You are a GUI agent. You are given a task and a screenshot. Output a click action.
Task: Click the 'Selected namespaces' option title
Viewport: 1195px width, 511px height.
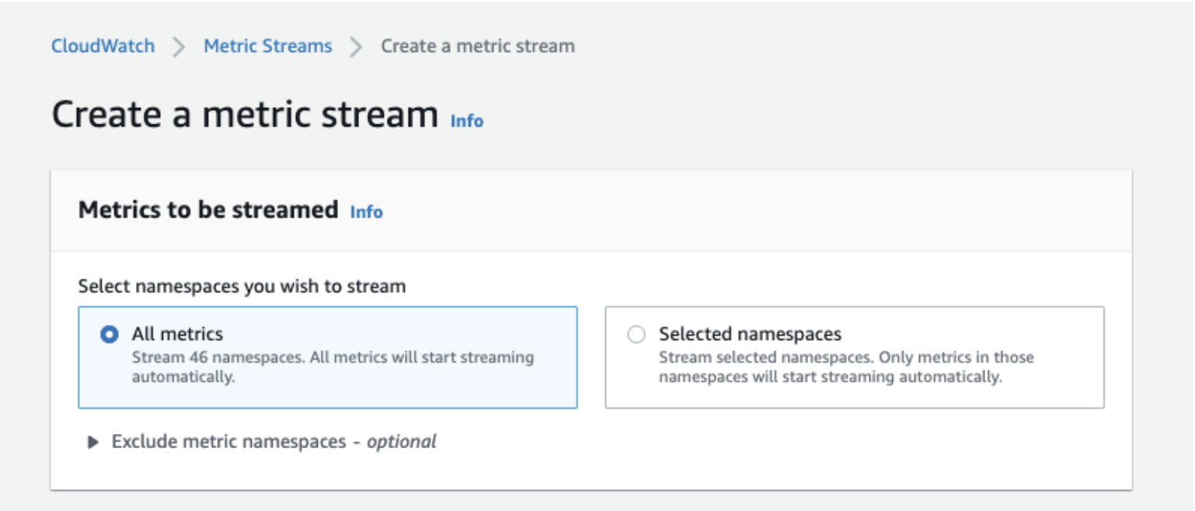[750, 334]
